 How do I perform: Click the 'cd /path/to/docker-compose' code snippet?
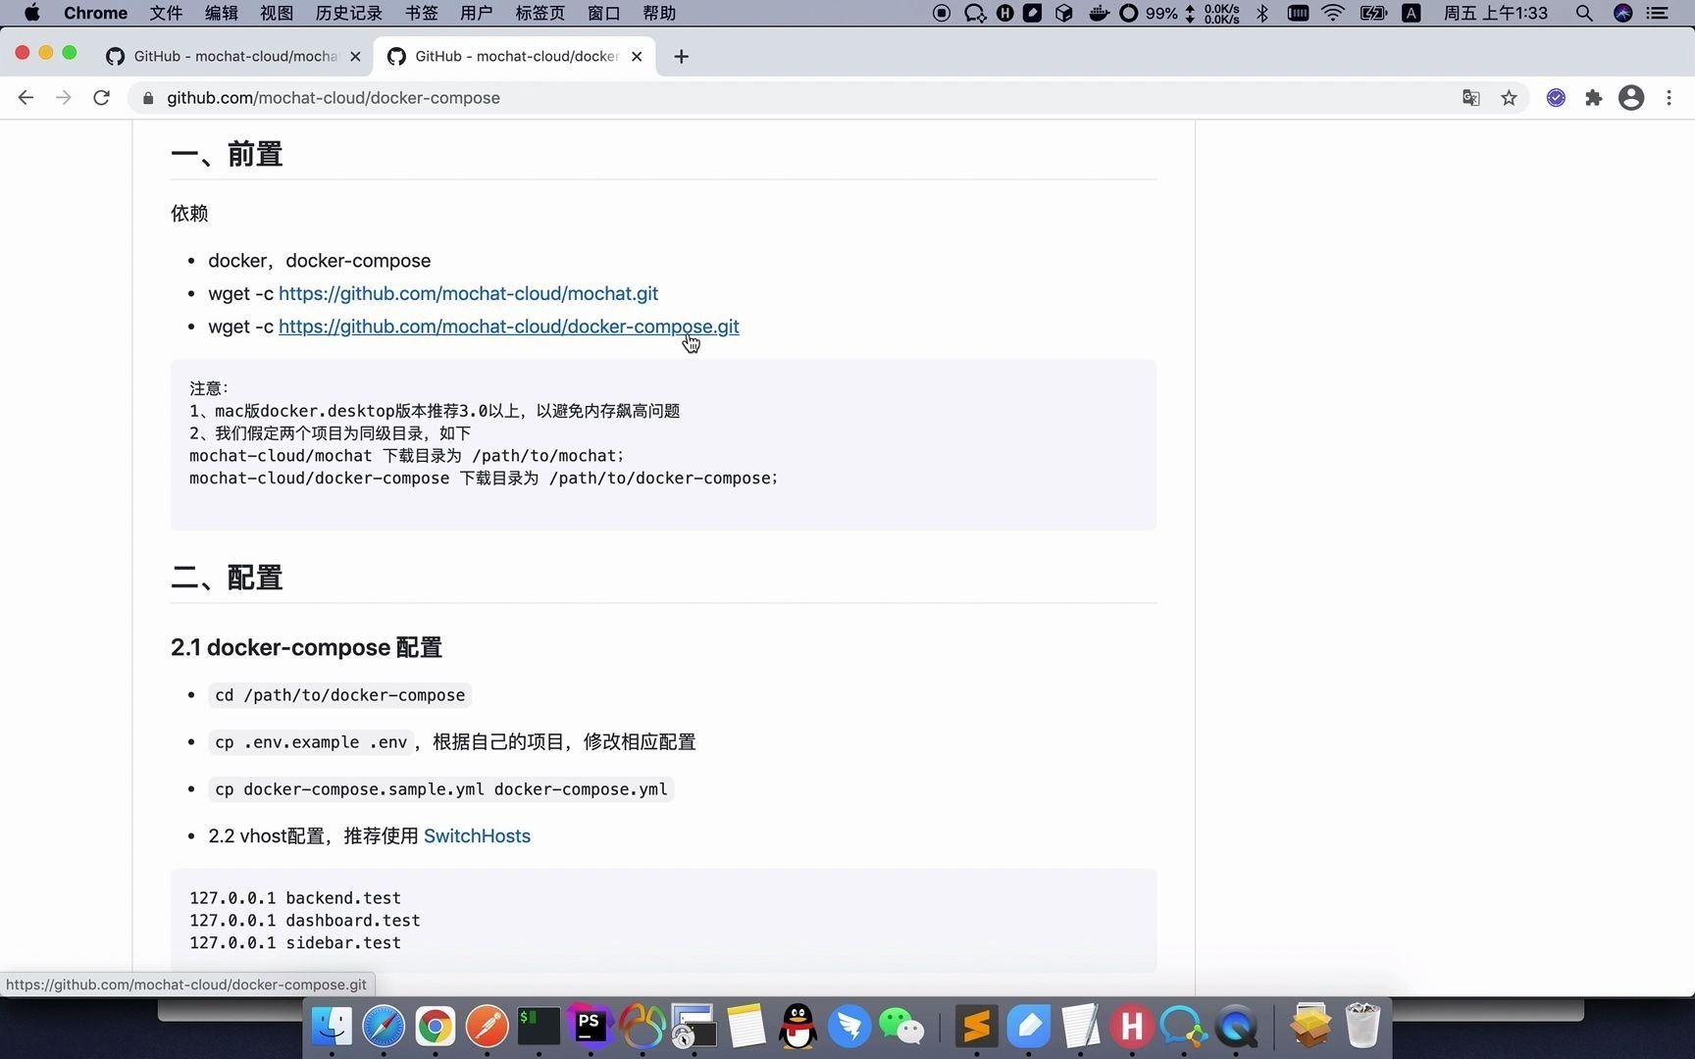(x=339, y=695)
